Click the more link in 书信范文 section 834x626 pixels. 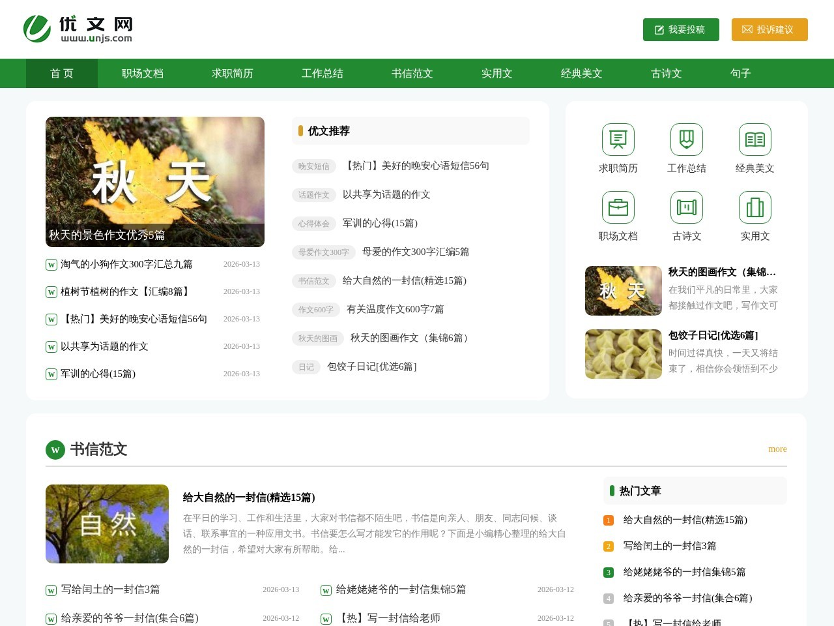[777, 449]
